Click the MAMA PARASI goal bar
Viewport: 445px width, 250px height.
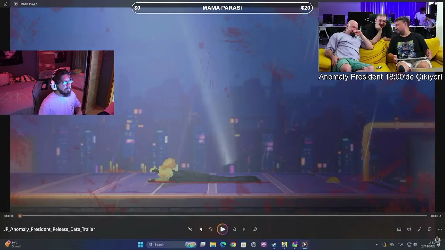coord(222,8)
